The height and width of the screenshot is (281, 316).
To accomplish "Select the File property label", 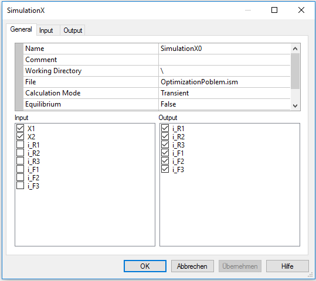I will coord(91,82).
